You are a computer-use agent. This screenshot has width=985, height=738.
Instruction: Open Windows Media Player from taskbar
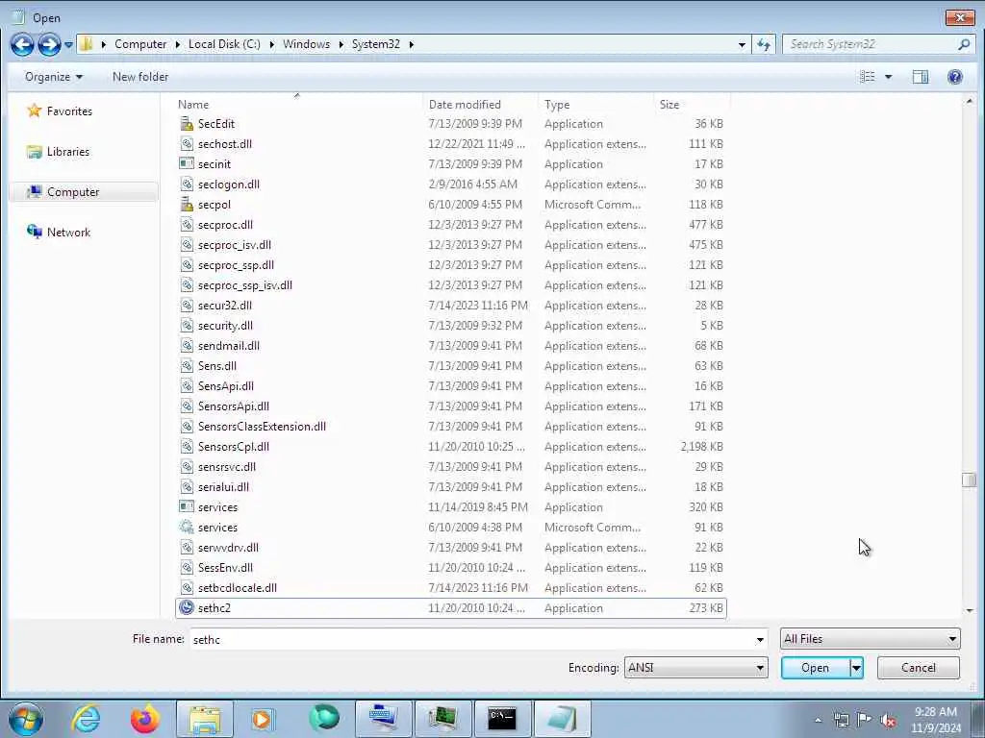(263, 719)
